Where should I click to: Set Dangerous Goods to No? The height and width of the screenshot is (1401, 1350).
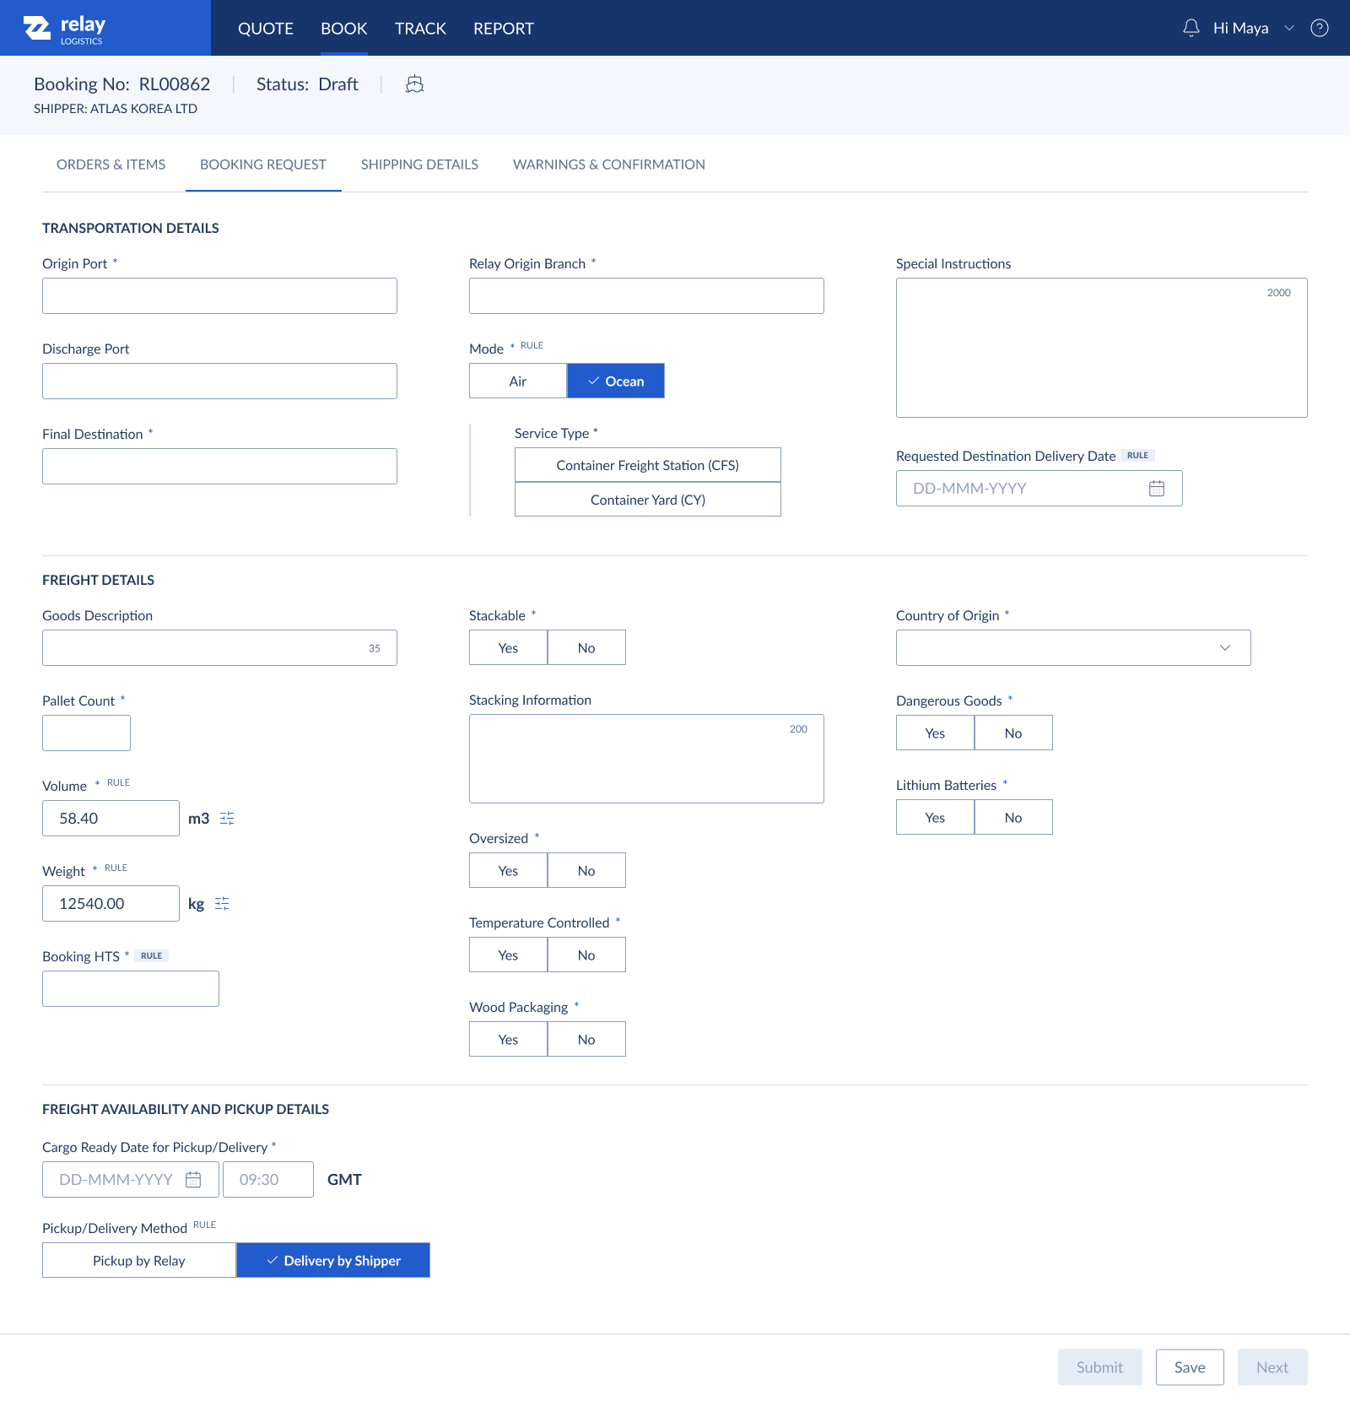(1013, 733)
